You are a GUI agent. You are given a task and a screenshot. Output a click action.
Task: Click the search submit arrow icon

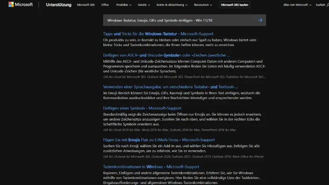click(x=260, y=20)
